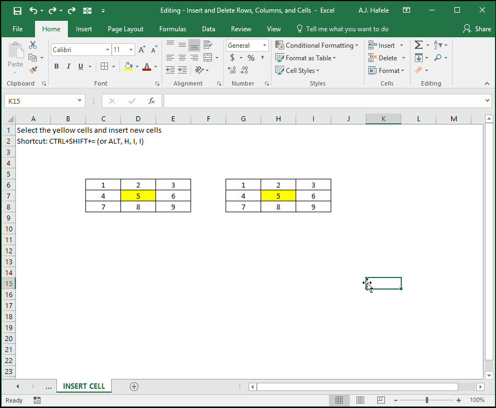Click the Macro recording status bar icon

click(37, 400)
